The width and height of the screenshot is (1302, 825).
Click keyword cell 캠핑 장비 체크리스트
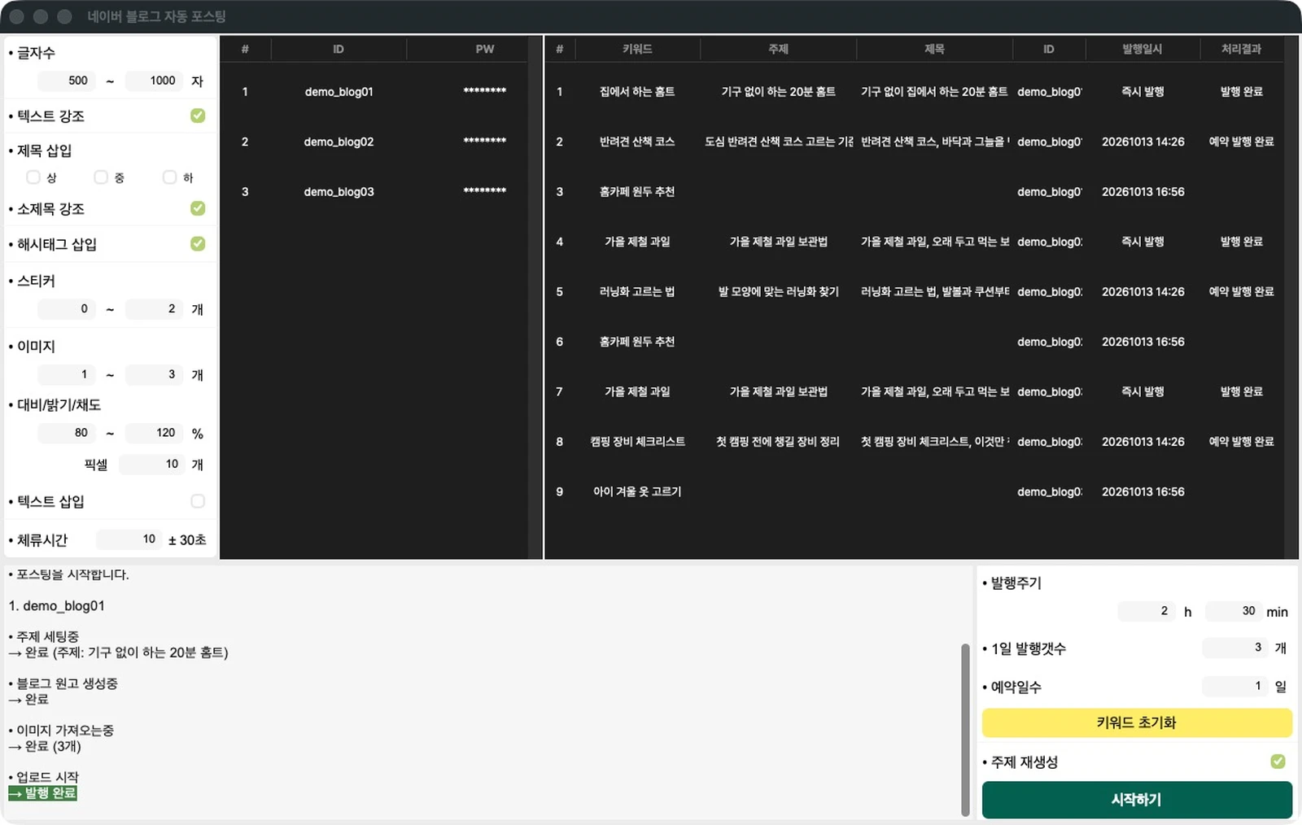coord(637,442)
